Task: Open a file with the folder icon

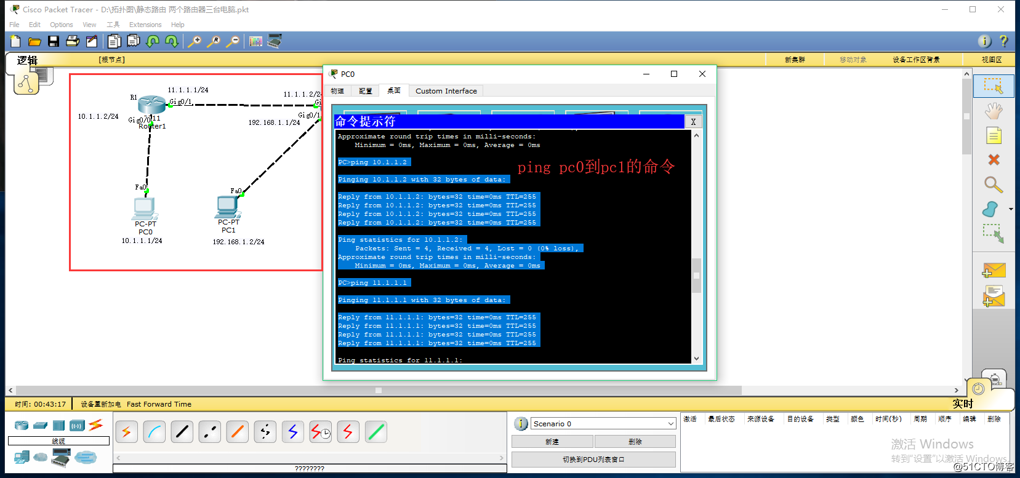Action: click(34, 41)
